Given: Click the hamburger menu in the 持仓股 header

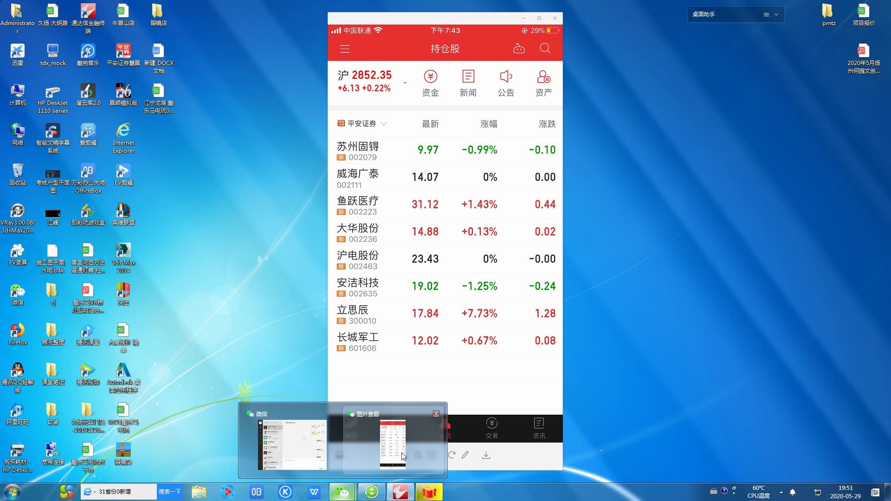Looking at the screenshot, I should (344, 49).
